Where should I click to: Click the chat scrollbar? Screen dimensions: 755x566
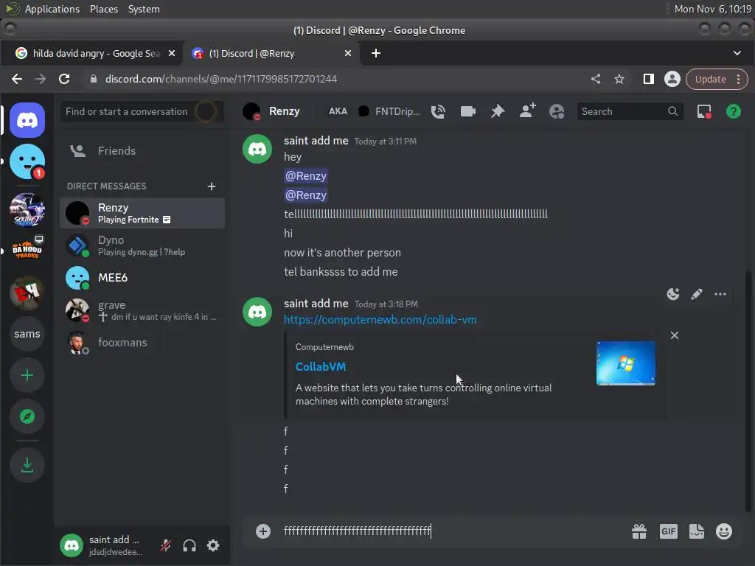click(x=748, y=392)
